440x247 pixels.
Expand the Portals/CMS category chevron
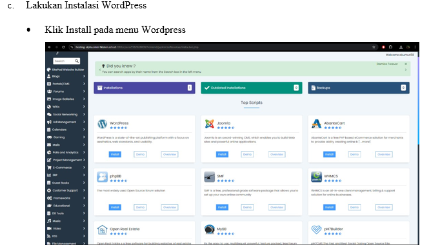point(84,84)
